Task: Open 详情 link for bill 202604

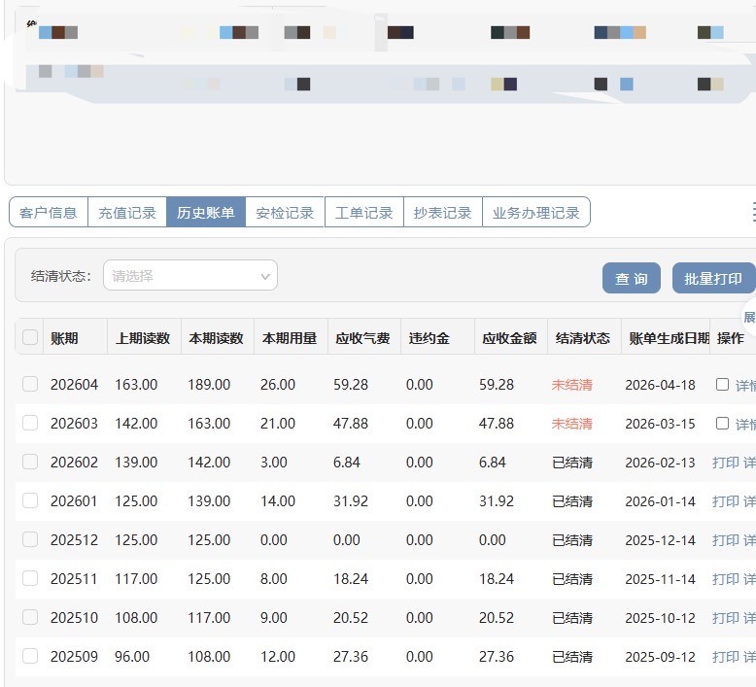Action: (745, 385)
